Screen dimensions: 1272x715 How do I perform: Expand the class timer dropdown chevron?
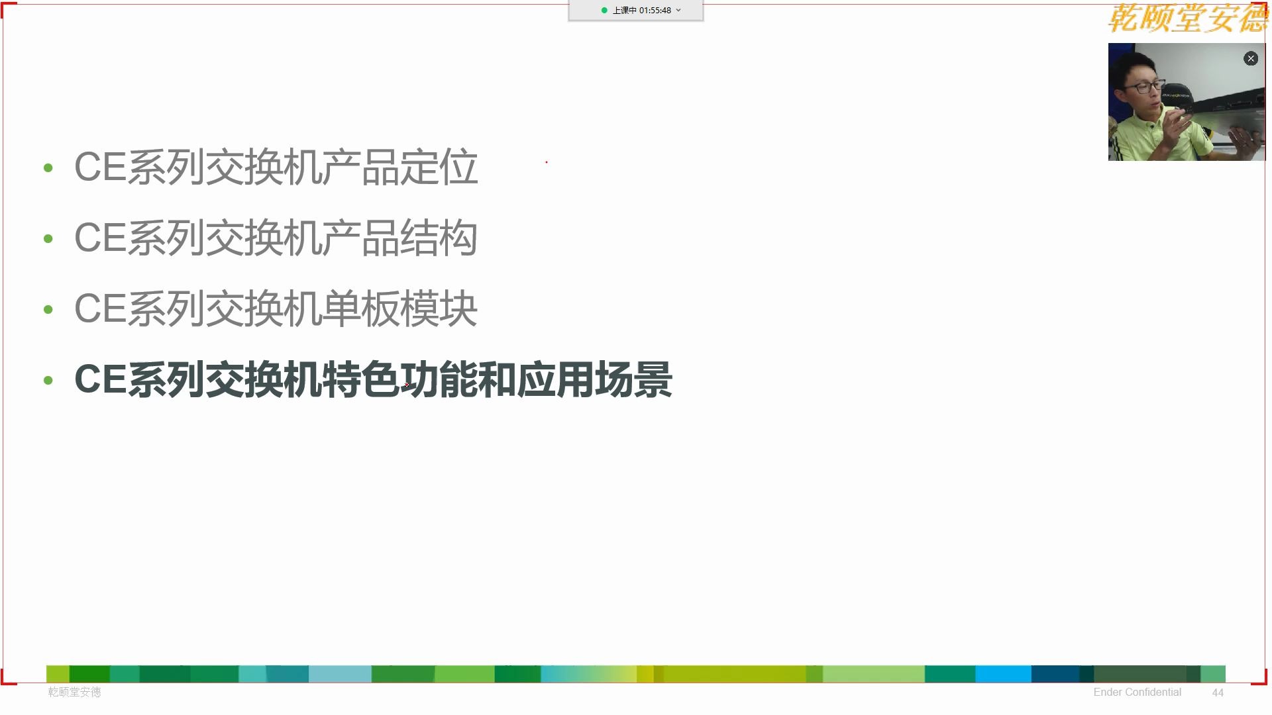coord(678,11)
